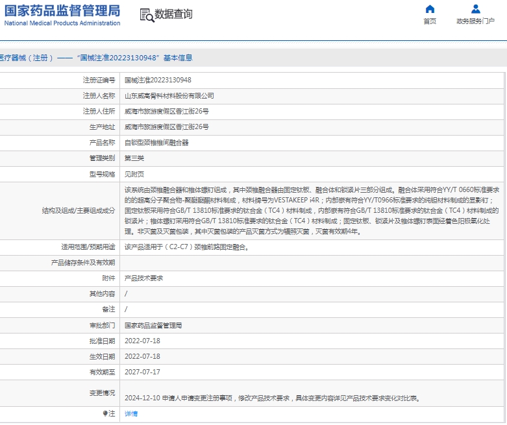Click registration number 国械注准20223130948 value
Viewport: 507px width, 425px height.
[158, 80]
